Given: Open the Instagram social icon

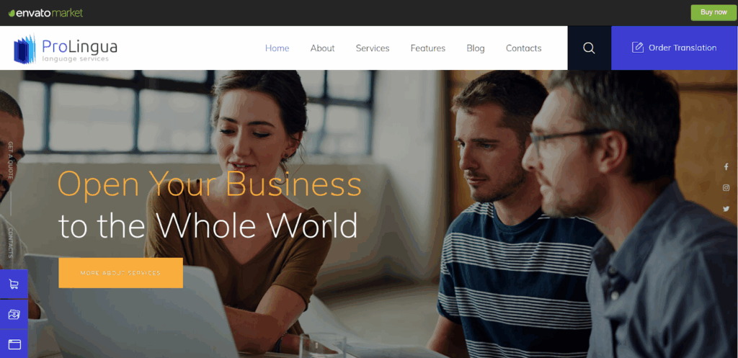Looking at the screenshot, I should click(x=726, y=188).
